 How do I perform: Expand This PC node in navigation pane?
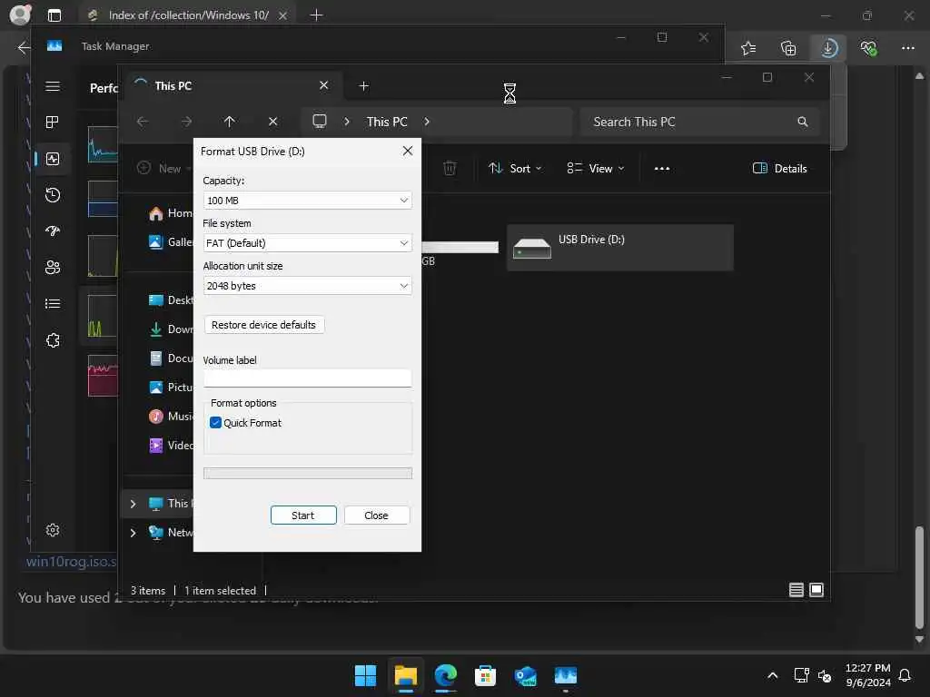point(133,504)
